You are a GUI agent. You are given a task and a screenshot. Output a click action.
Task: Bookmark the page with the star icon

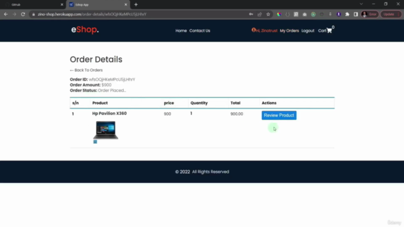(268, 15)
